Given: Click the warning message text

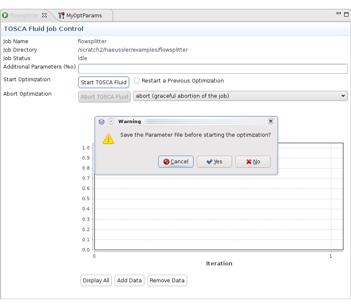Looking at the screenshot, I should point(196,135).
